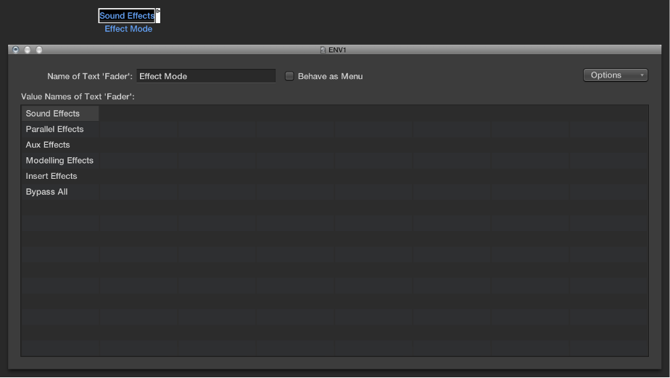Image resolution: width=670 pixels, height=378 pixels.
Task: Select the Sound Effects value name
Action: tap(60, 114)
